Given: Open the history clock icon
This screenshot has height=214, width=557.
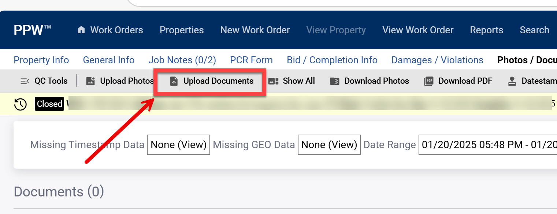Looking at the screenshot, I should (x=21, y=104).
